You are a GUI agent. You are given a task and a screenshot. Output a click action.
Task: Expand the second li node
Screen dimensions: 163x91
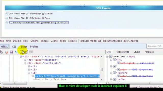pos(29,70)
